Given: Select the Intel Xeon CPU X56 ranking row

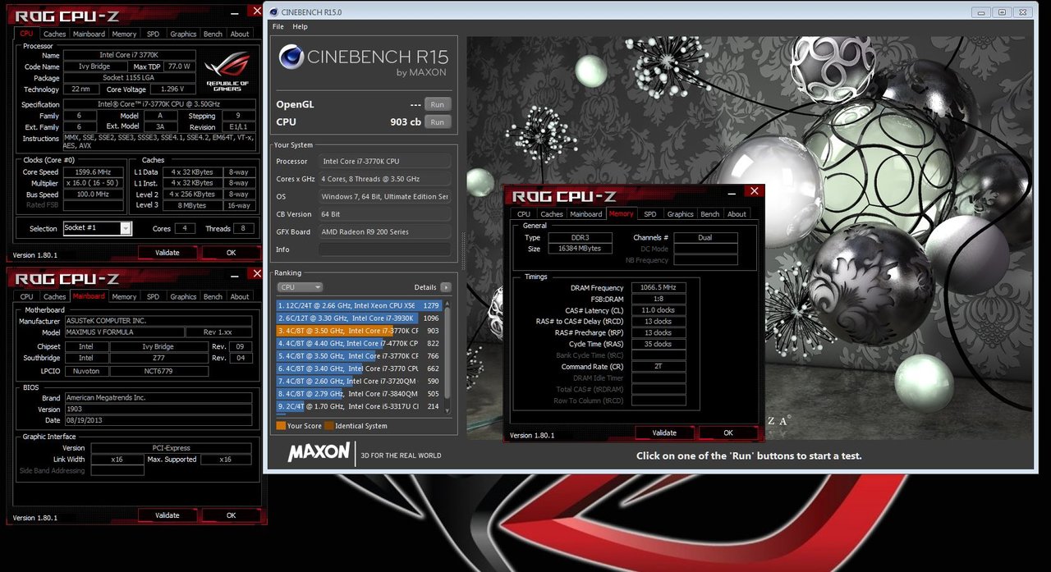Looking at the screenshot, I should pos(359,305).
